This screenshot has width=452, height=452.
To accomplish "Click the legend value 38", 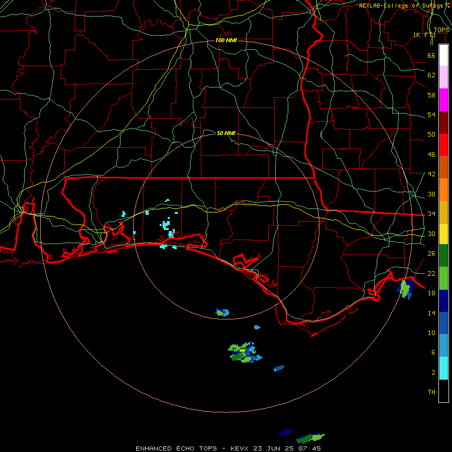I will (x=431, y=194).
